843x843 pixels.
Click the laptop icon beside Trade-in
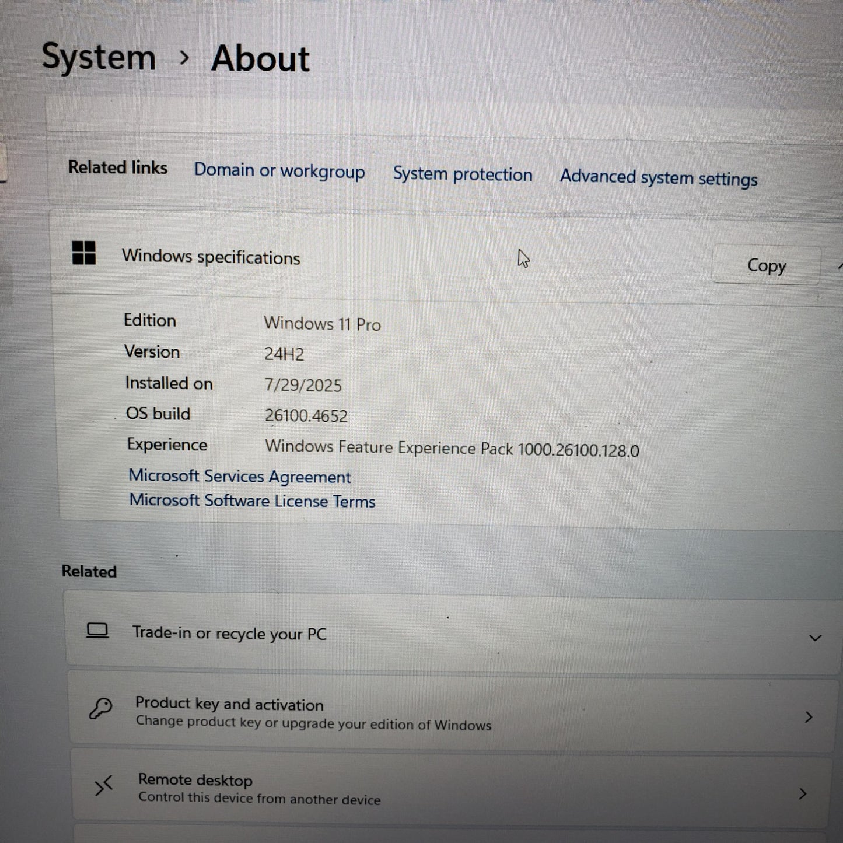pyautogui.click(x=97, y=631)
